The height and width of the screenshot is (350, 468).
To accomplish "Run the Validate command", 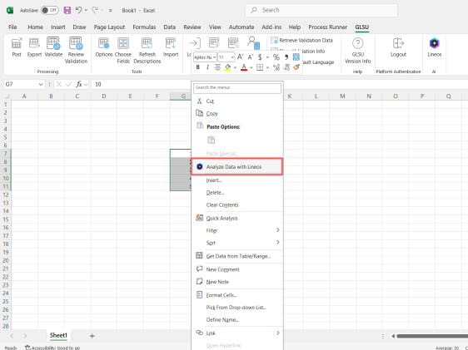I will tap(53, 47).
